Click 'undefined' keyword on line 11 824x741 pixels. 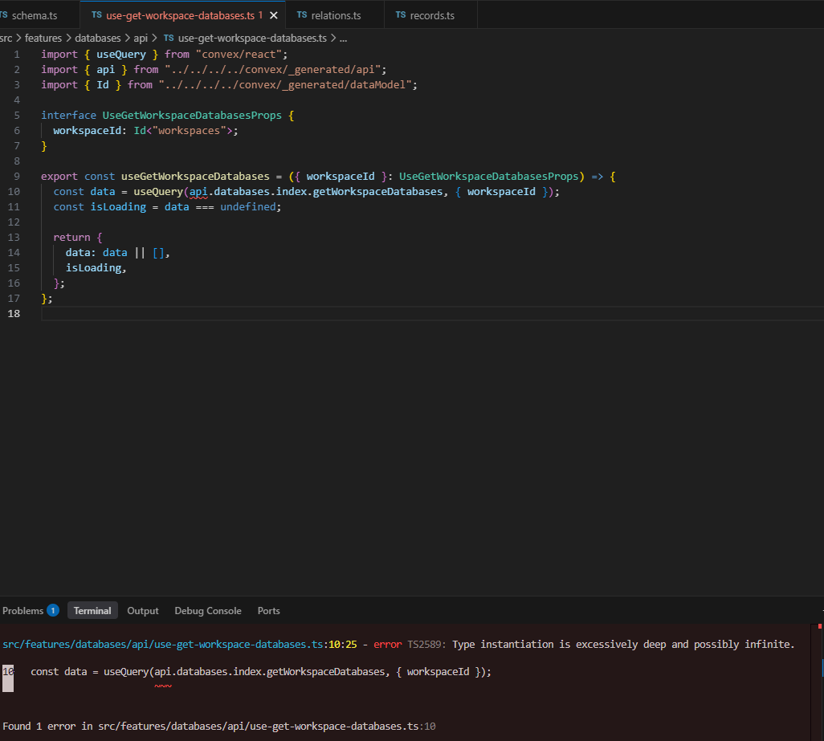[x=248, y=207]
